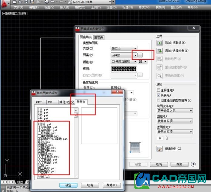
Task: Select 222.pat in the pattern list
Action: coord(43,112)
